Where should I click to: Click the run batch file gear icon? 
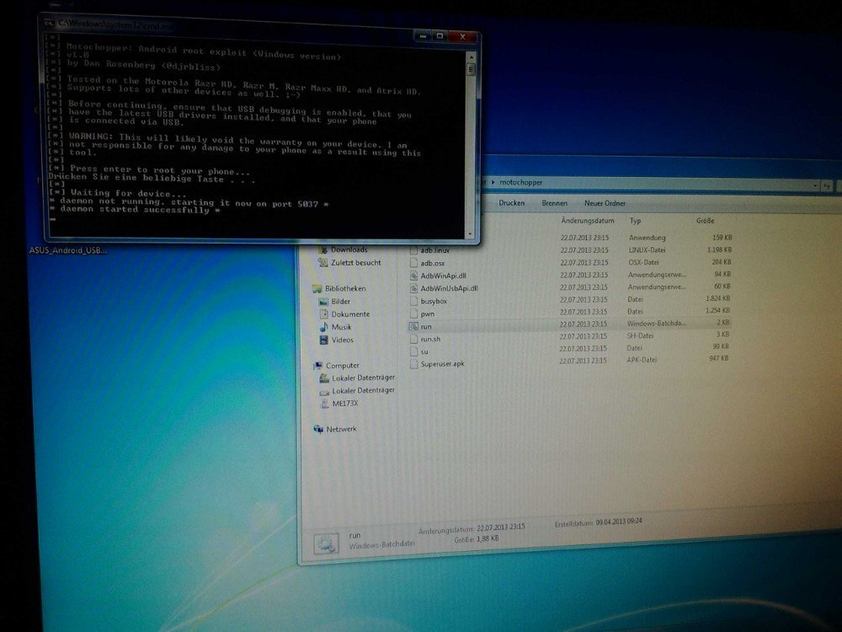click(x=413, y=326)
